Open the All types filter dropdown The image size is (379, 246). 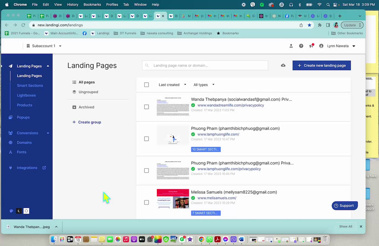click(x=204, y=85)
